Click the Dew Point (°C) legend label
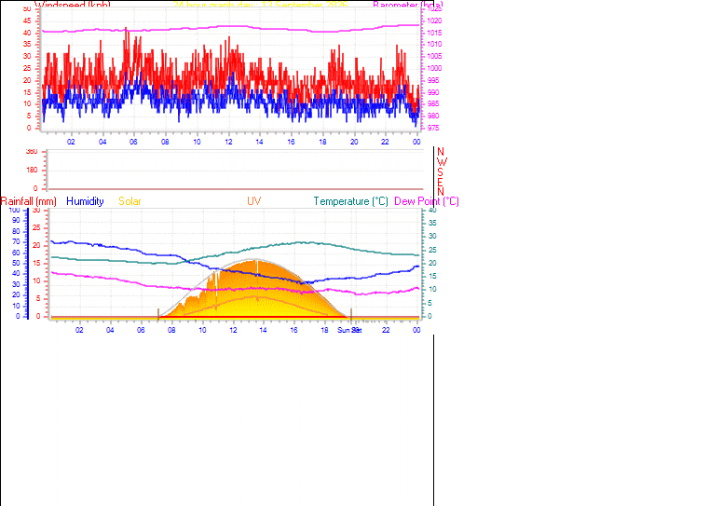This screenshot has width=709, height=506. click(427, 201)
